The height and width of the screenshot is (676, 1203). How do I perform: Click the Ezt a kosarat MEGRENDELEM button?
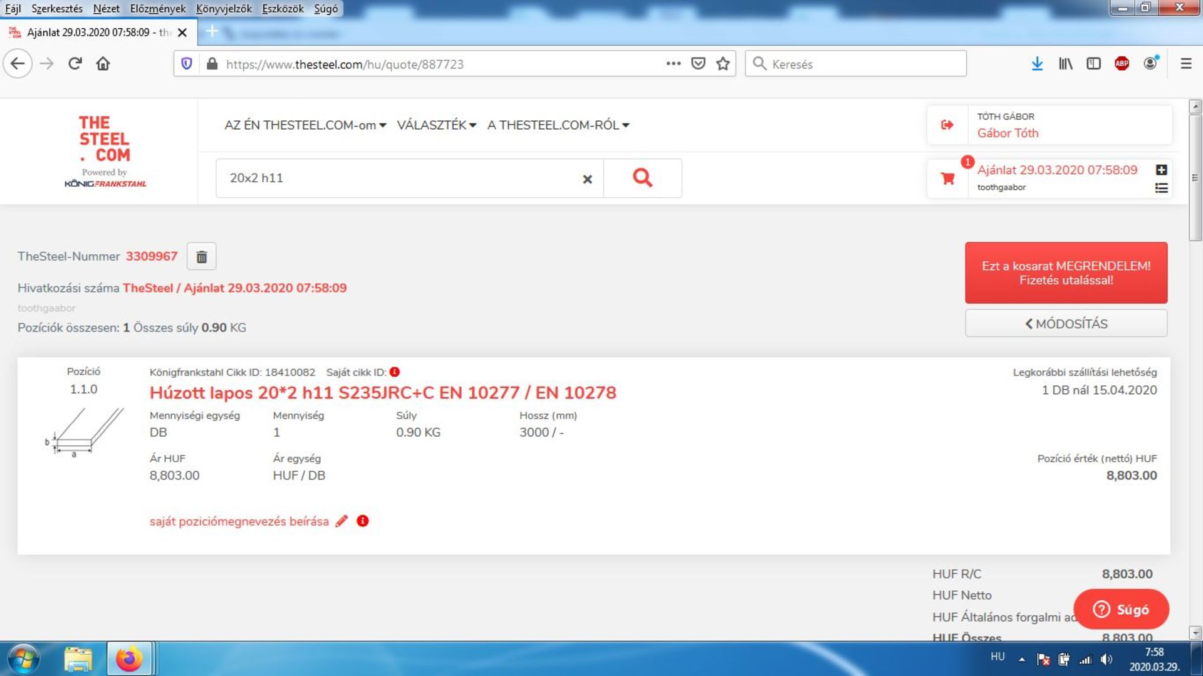click(x=1066, y=273)
